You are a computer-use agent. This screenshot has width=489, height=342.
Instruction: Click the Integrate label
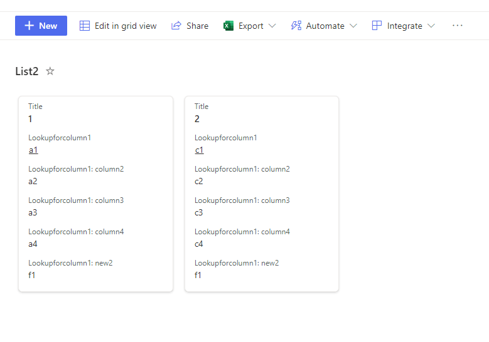pos(404,26)
